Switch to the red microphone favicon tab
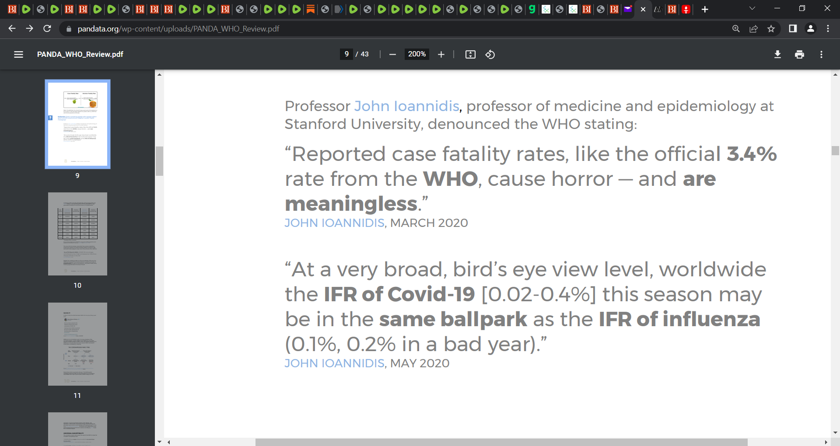840x446 pixels. pos(686,9)
